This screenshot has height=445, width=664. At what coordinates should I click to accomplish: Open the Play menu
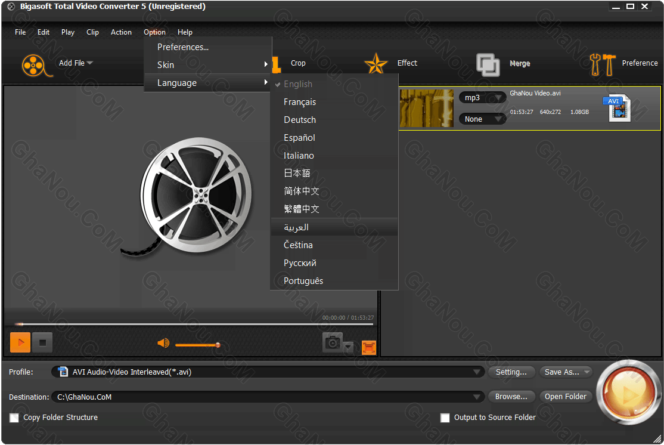click(68, 32)
